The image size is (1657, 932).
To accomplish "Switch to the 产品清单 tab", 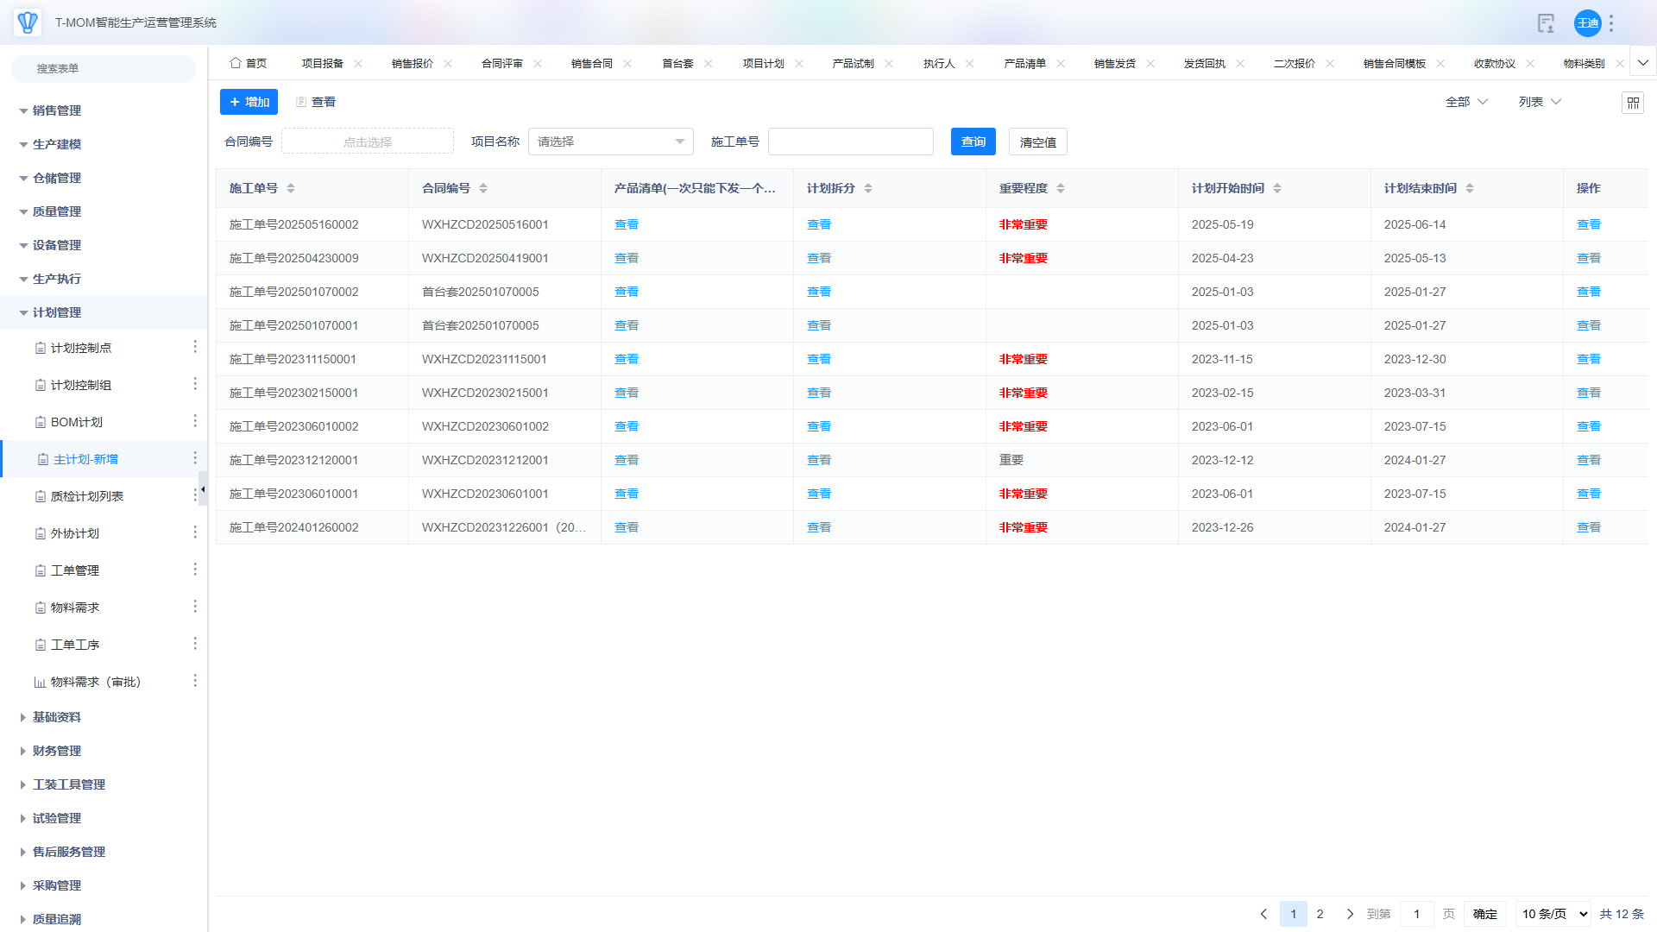I will 1024,64.
